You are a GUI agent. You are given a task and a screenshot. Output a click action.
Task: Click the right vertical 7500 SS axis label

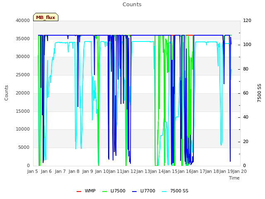(259, 93)
